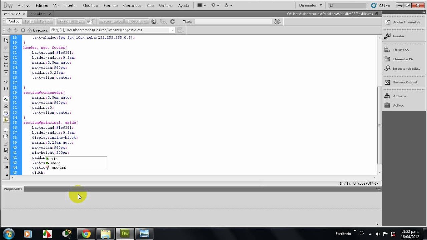Viewport: 427px width, 240px height.
Task: Open the Adobe BrowserLab panel
Action: 402,22
